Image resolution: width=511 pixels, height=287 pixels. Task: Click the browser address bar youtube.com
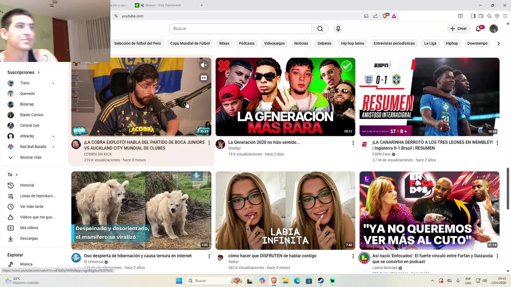click(x=240, y=16)
